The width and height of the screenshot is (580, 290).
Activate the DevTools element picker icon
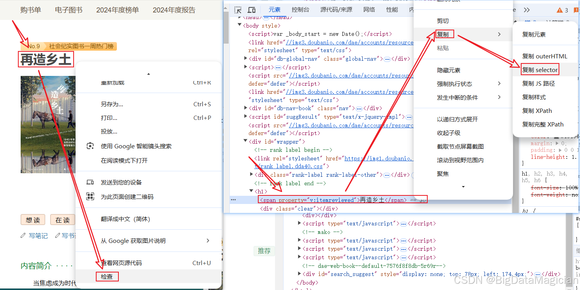click(x=238, y=10)
